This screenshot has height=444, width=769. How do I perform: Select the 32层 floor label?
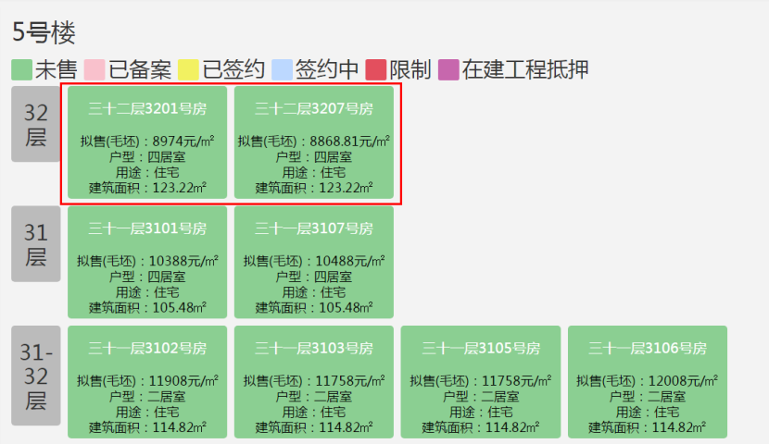[x=36, y=124]
